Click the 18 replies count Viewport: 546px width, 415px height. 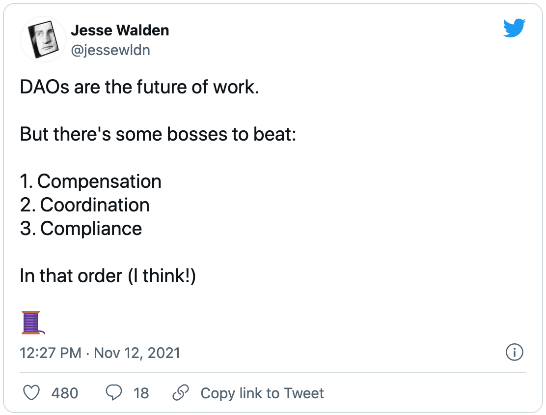(x=141, y=393)
